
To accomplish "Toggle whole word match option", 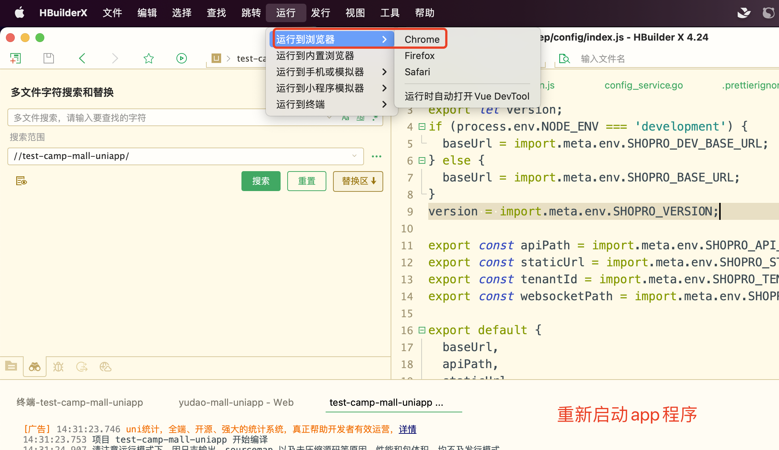I will pos(360,118).
